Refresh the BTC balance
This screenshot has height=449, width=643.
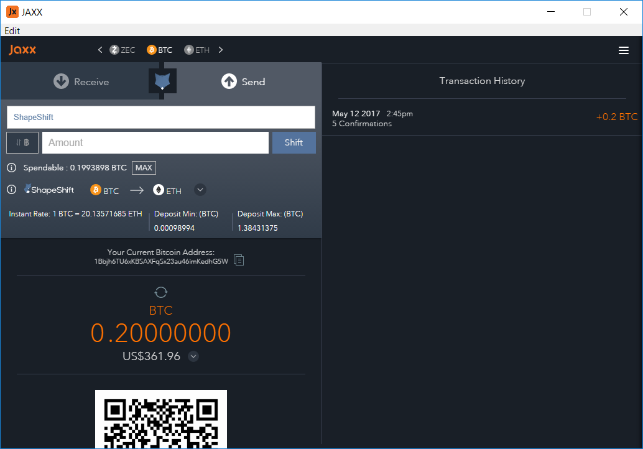[160, 292]
